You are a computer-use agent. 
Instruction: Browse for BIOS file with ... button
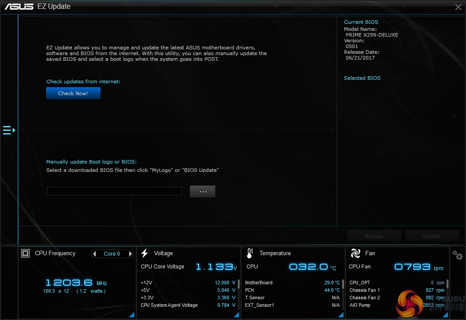coord(203,192)
